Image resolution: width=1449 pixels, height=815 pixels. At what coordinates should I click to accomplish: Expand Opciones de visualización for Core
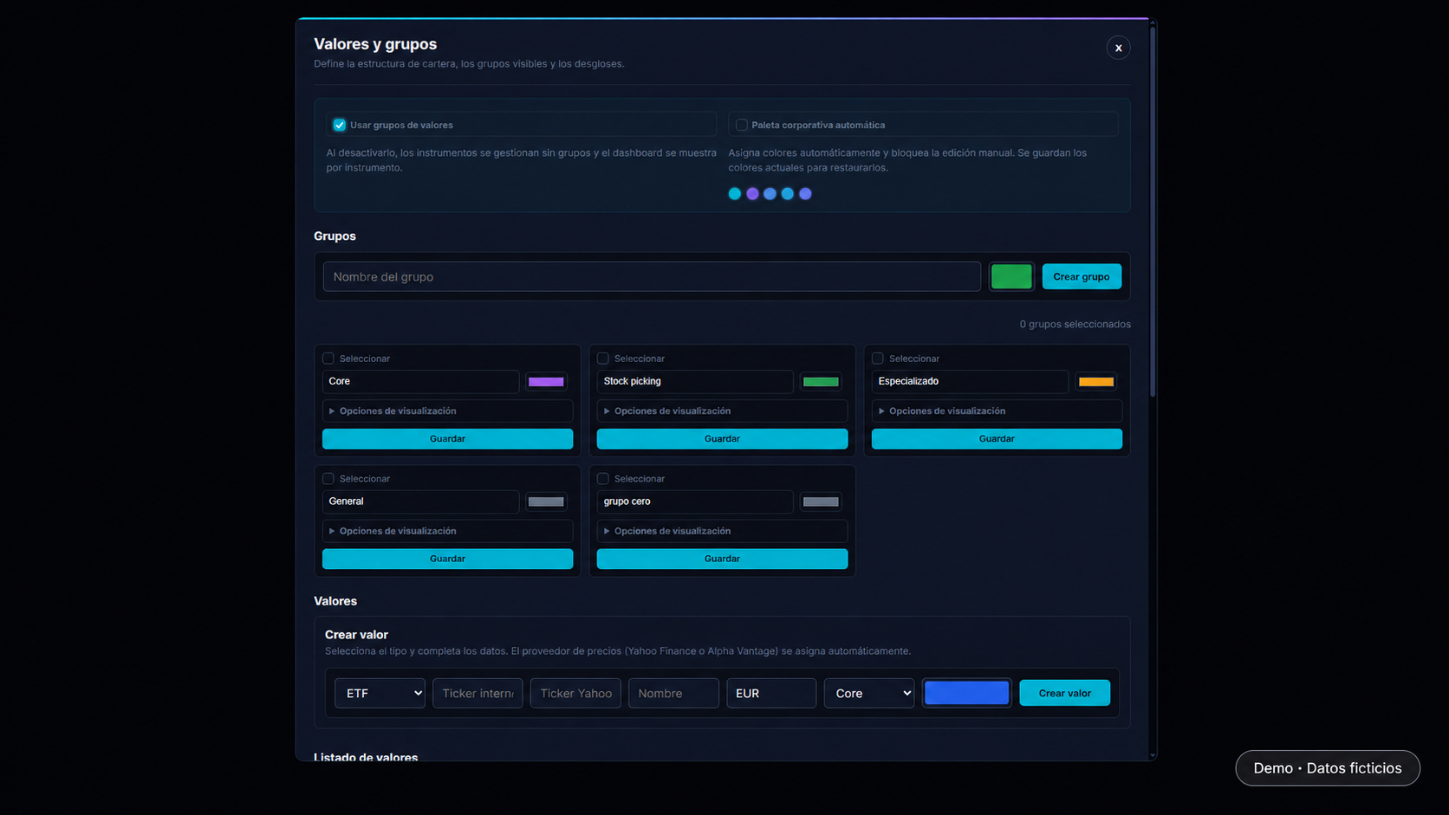(447, 411)
